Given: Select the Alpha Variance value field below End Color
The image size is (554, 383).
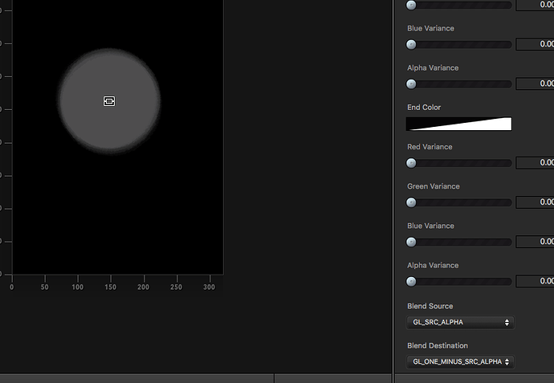Looking at the screenshot, I should [x=535, y=281].
